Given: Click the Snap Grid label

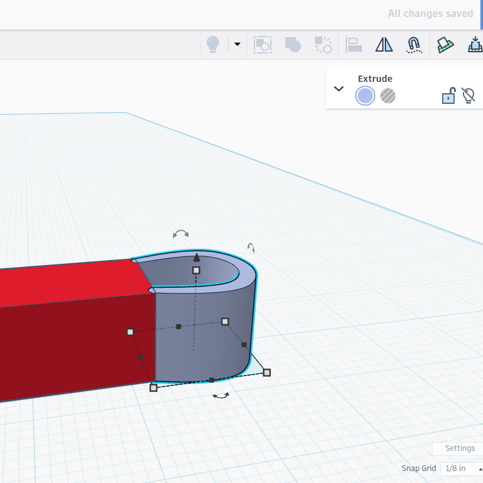Looking at the screenshot, I should point(419,469).
